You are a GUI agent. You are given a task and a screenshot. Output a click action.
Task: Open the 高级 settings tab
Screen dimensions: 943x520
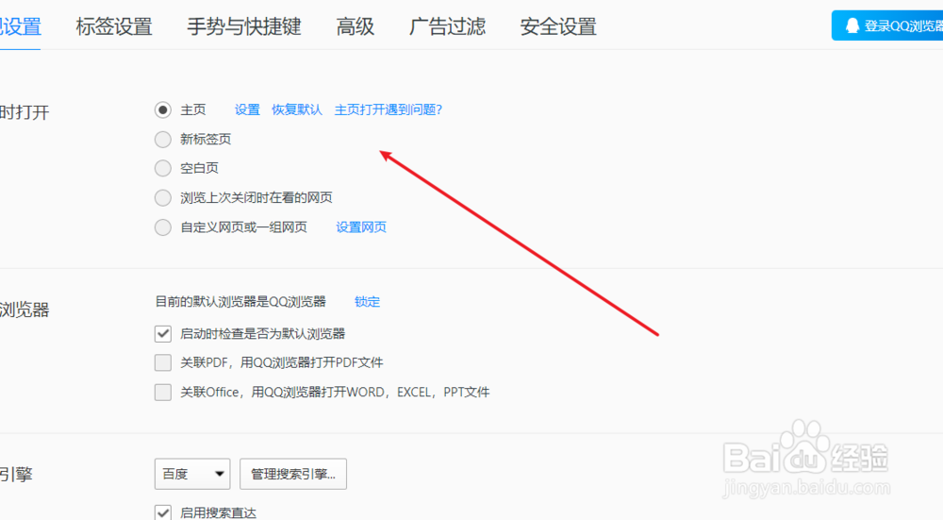coord(355,26)
